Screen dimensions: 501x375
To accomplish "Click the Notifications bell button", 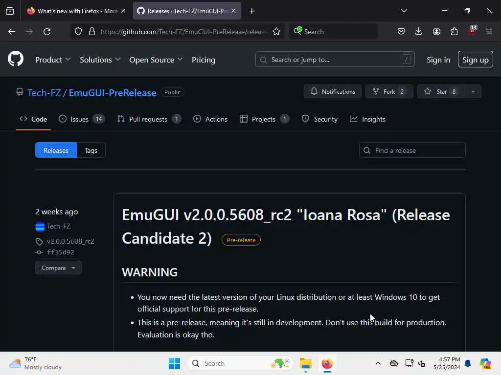I will click(333, 91).
